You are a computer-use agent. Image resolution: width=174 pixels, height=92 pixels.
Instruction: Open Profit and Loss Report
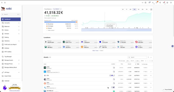(11, 44)
